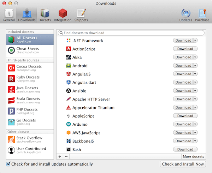
Task: Expand Appcelerator Titanium download version arrow
Action: coord(195,107)
